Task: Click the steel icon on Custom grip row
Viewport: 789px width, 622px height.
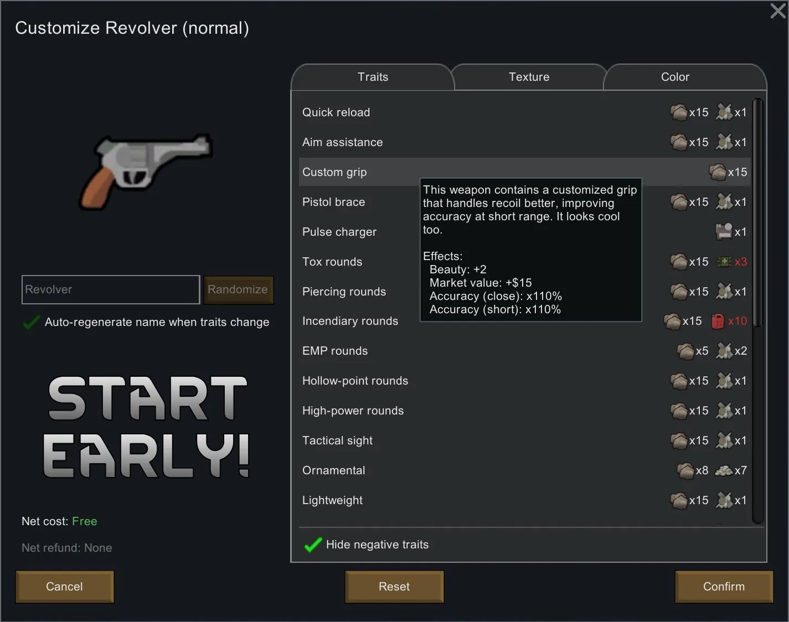Action: tap(717, 172)
